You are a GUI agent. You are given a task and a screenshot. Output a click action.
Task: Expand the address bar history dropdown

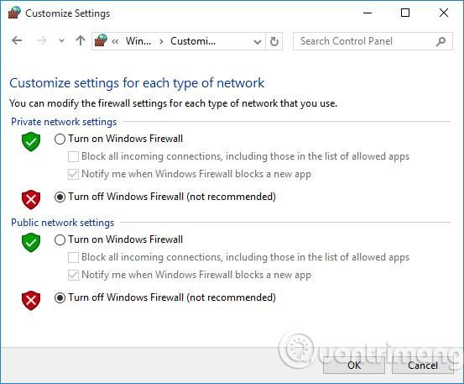258,41
